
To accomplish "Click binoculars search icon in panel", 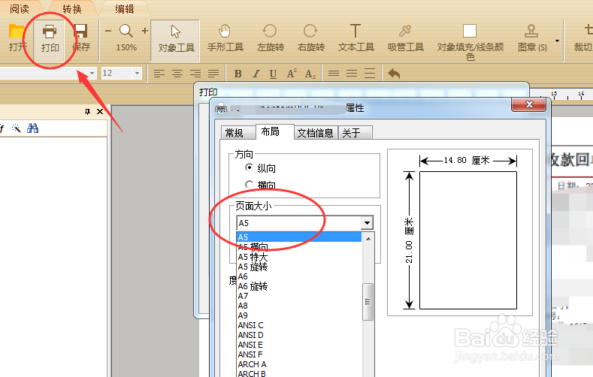I will click(33, 128).
